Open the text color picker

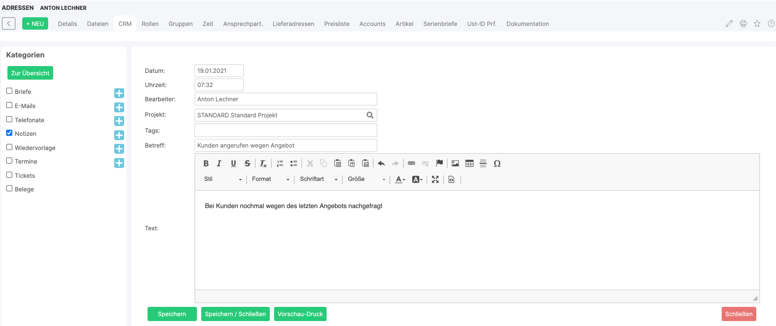tap(400, 179)
